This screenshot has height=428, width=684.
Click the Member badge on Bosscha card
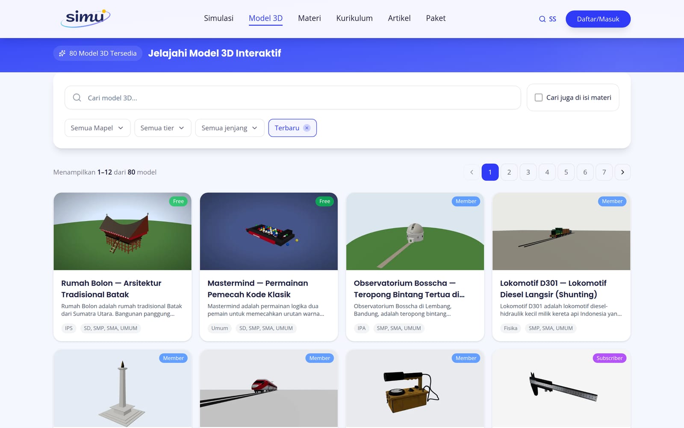pos(466,201)
